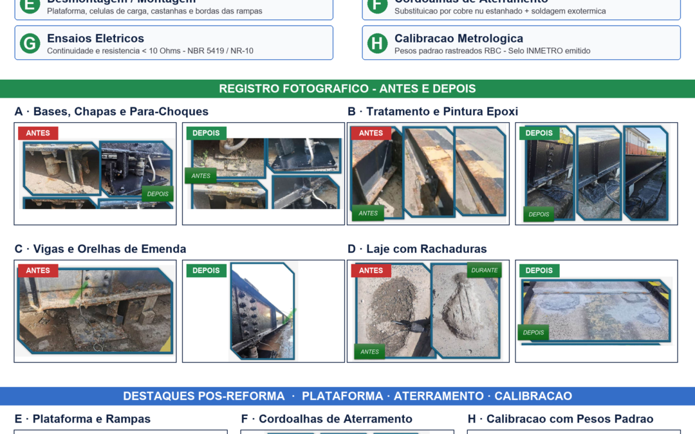The width and height of the screenshot is (695, 434).
Task: Click the green G circle icon
Action: point(30,44)
